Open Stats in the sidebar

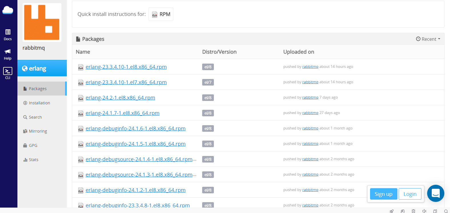(x=31, y=160)
